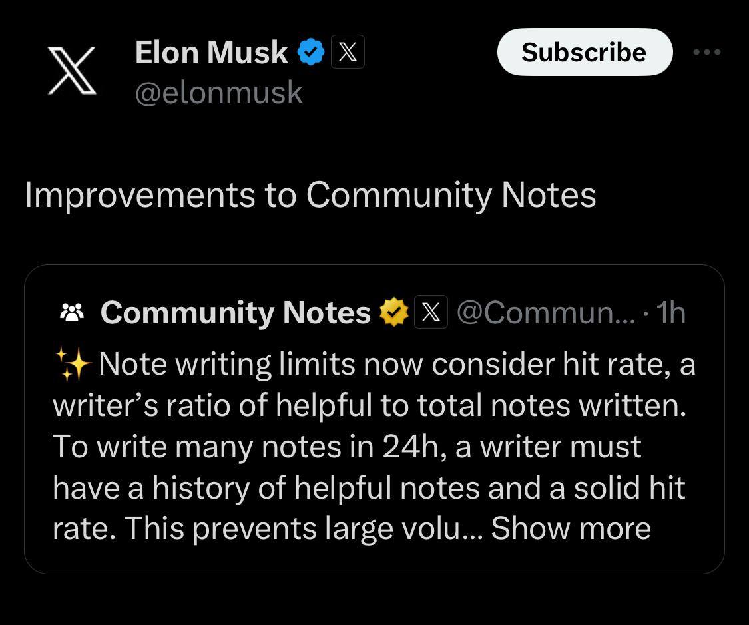Screen dimensions: 749x625
Task: Click the X affiliation badge beside Community Notes
Action: (431, 312)
